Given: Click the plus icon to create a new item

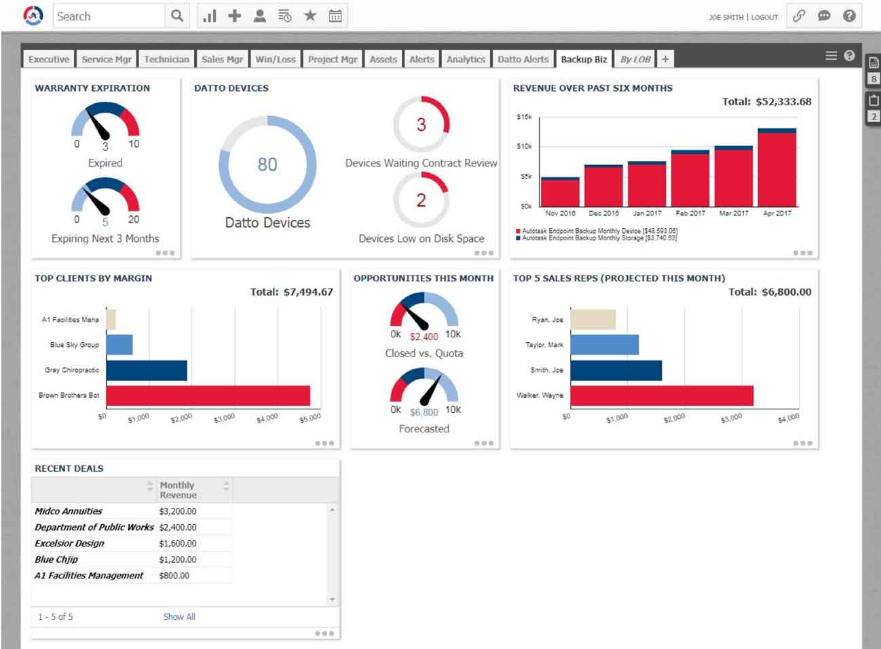Looking at the screenshot, I should 233,15.
